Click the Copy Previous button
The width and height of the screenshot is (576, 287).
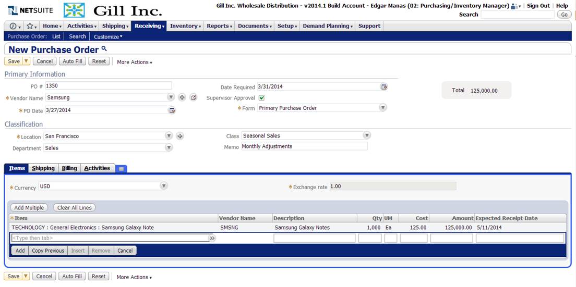(x=48, y=251)
